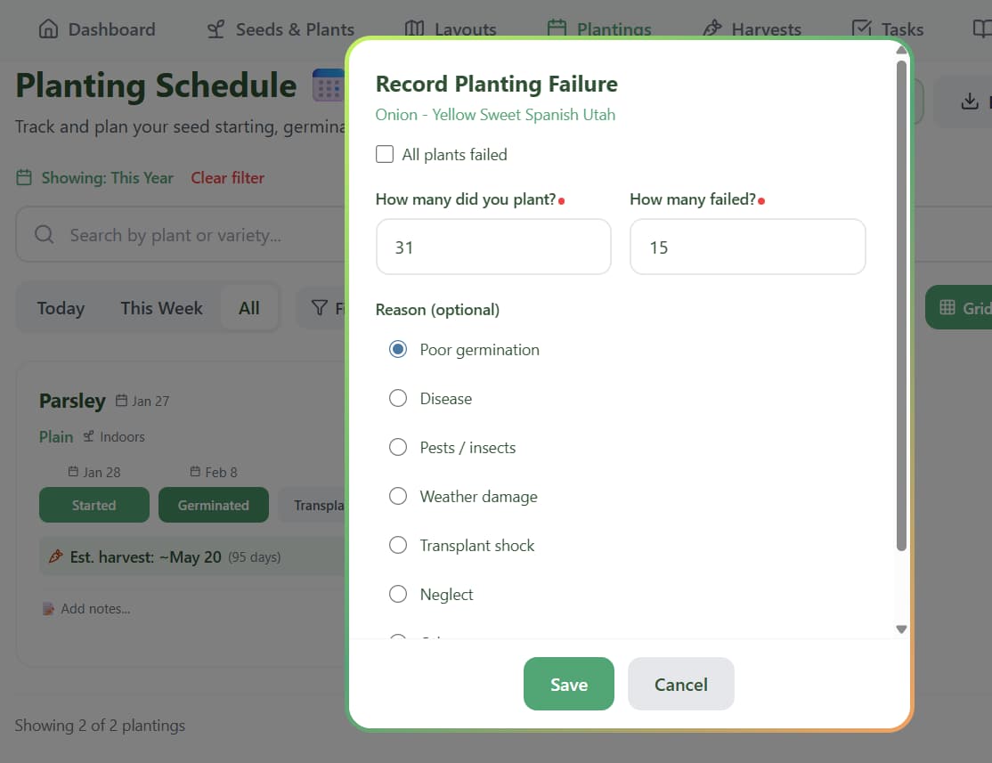Click the Harvests carrot icon
The image size is (992, 763).
click(711, 28)
